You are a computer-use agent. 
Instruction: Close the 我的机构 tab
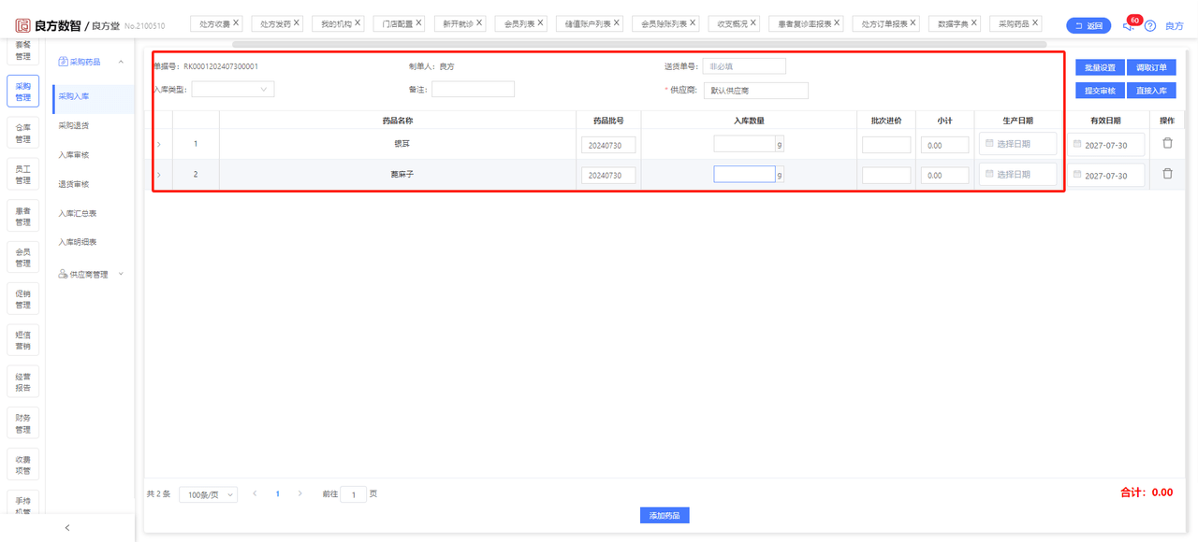click(x=358, y=22)
